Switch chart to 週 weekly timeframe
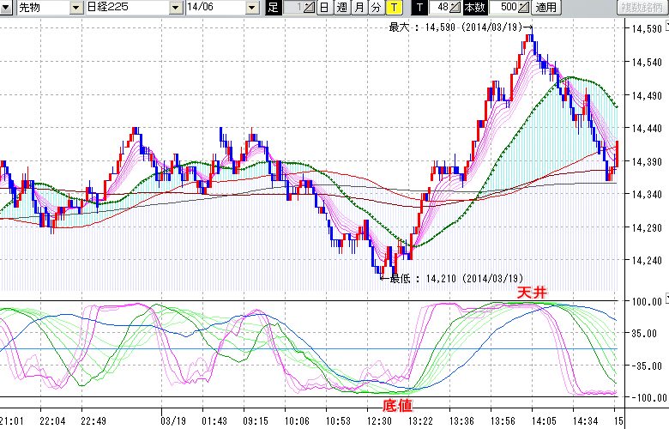669x429 pixels. (x=341, y=8)
